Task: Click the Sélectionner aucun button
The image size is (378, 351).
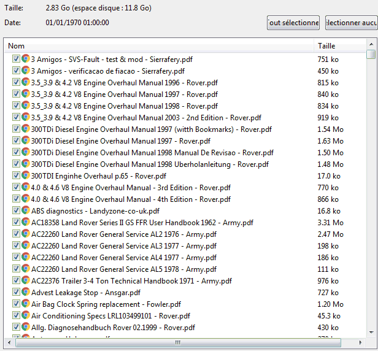Action: tap(352, 23)
